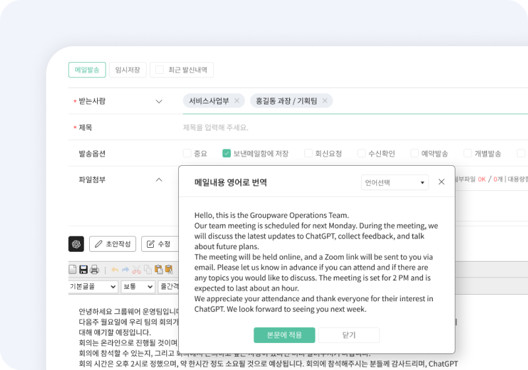Click the recipient input area after the chips
Image resolution: width=528 pixels, height=370 pixels.
coord(431,100)
